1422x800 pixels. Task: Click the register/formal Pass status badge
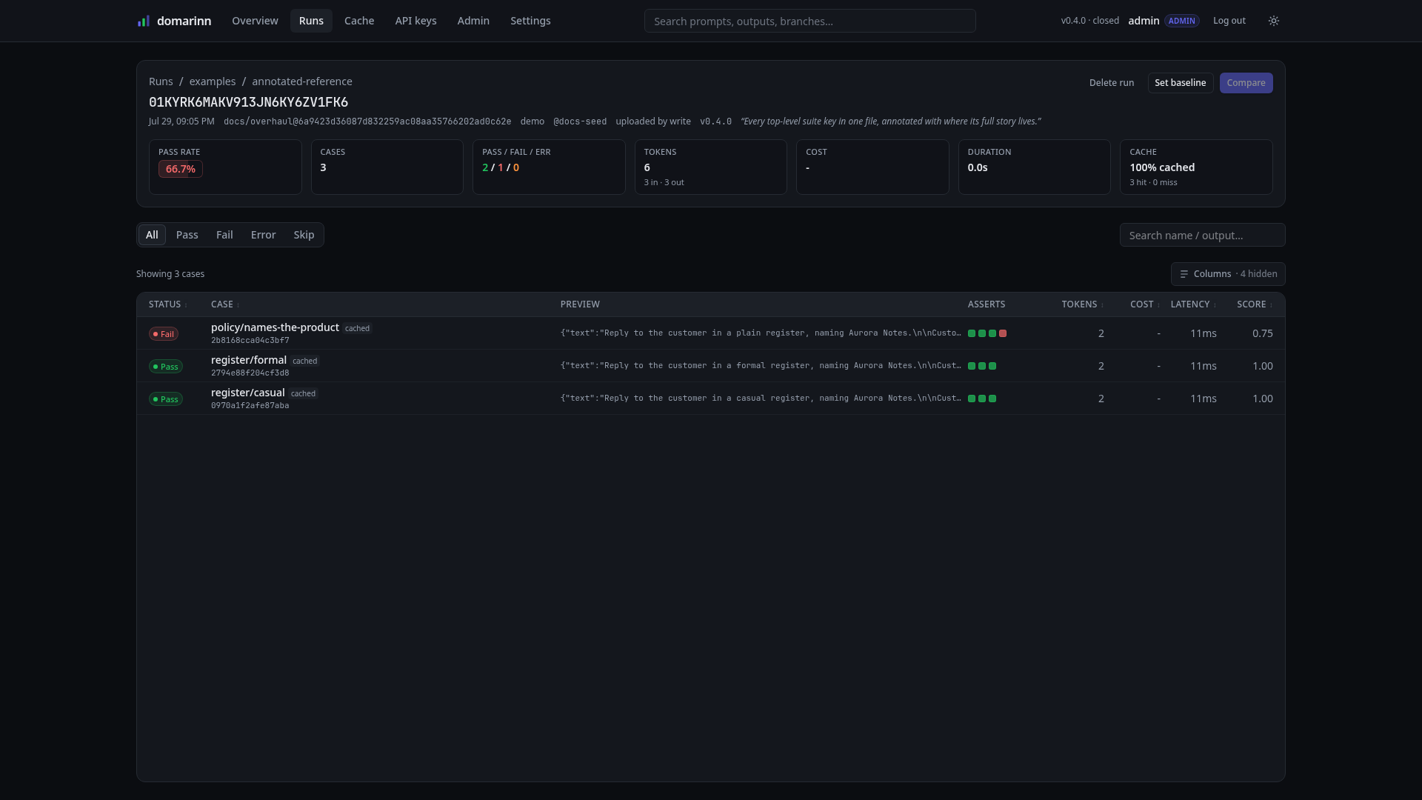click(166, 367)
